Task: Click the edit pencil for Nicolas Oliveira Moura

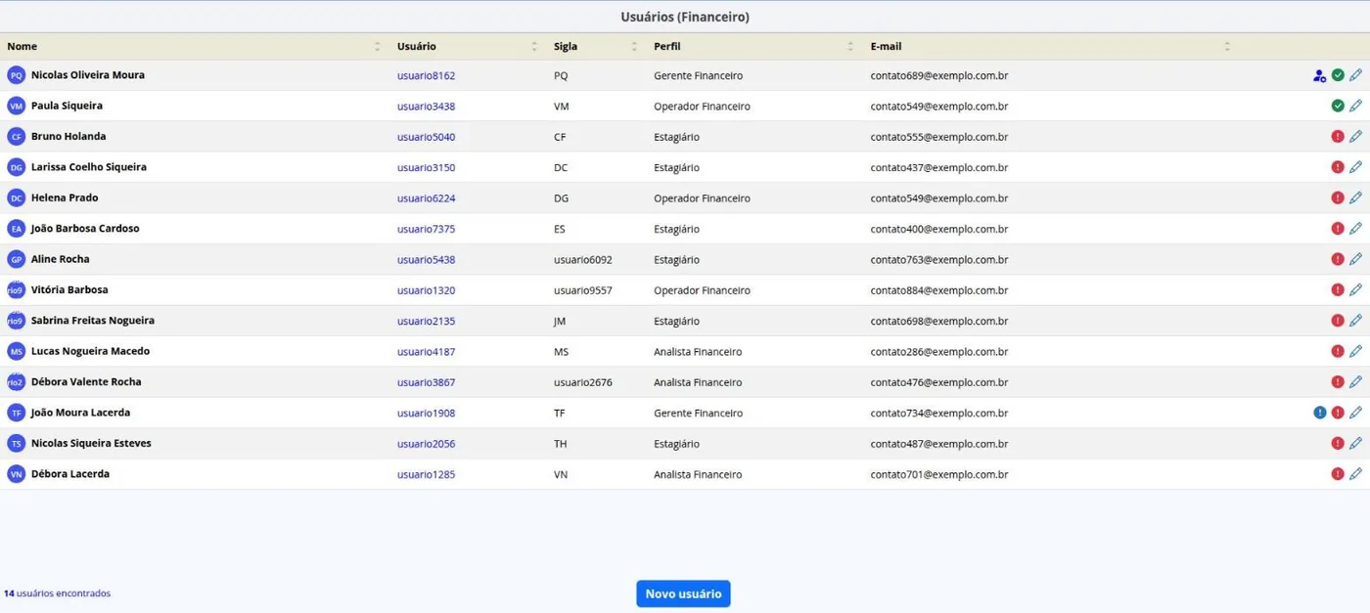Action: pos(1355,75)
